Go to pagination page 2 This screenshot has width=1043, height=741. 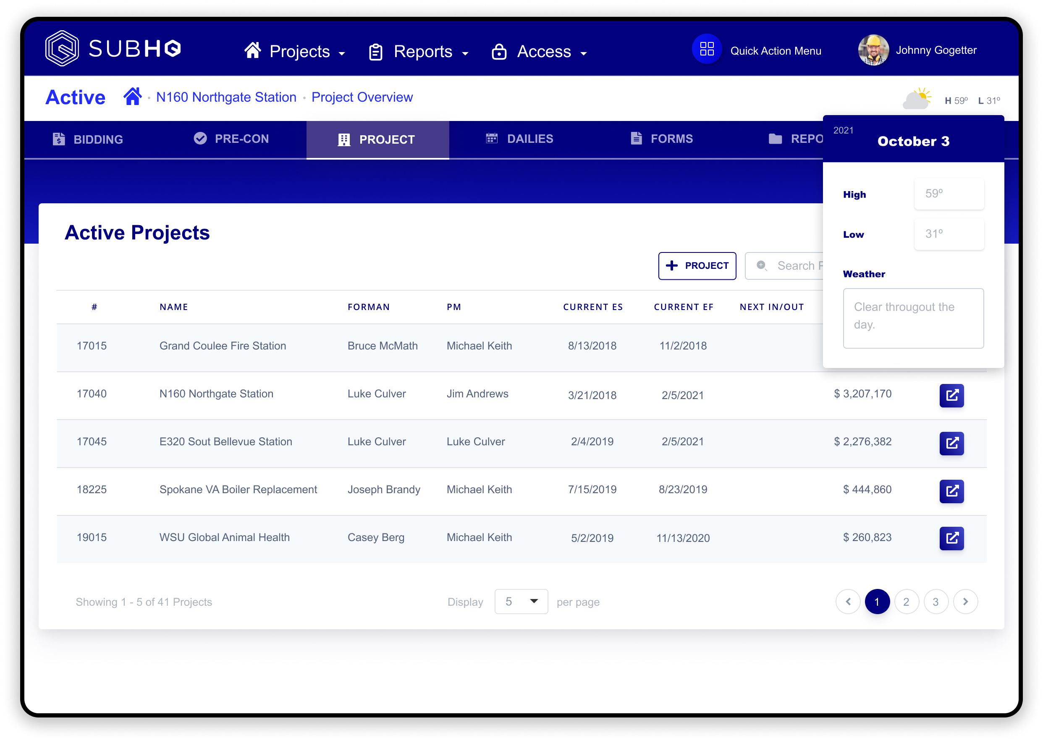point(906,602)
